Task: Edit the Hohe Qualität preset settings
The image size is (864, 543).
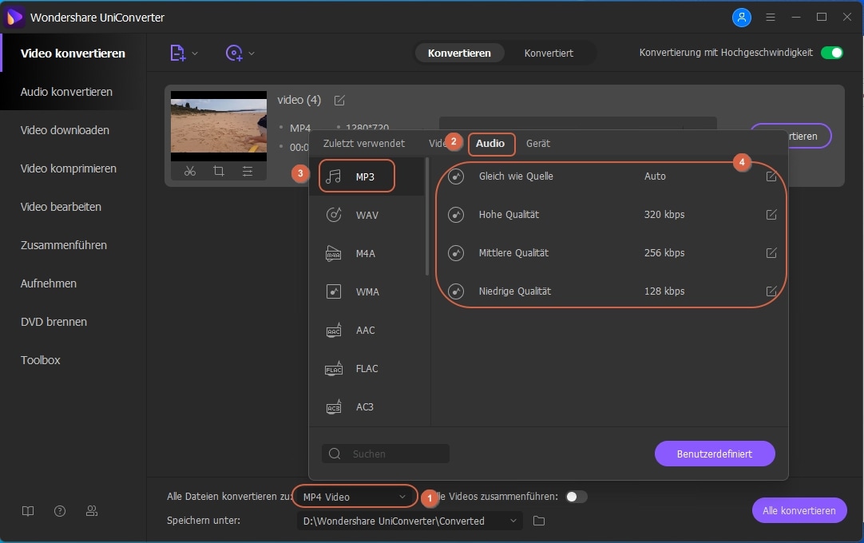Action: tap(771, 214)
